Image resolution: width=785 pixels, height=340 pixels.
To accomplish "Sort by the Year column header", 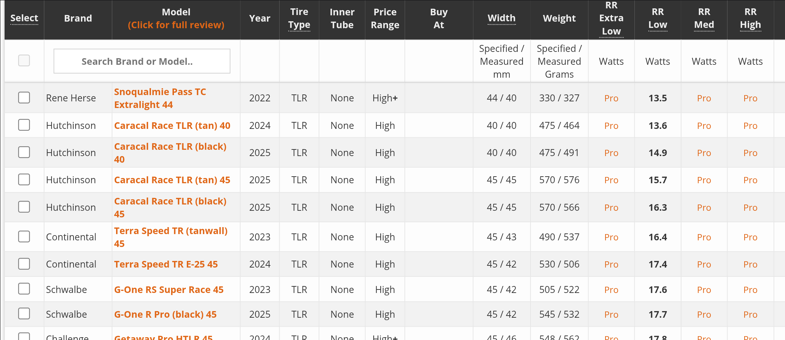I will [x=260, y=18].
